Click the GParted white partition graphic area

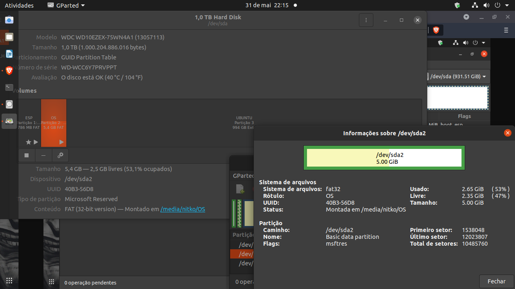click(458, 98)
